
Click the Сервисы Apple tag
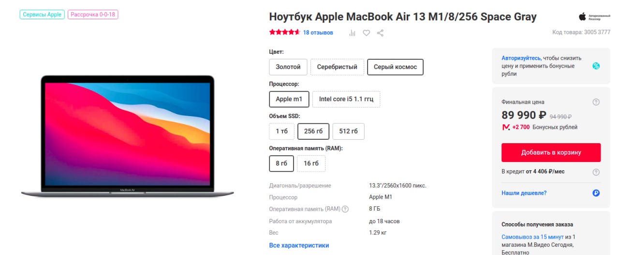42,14
